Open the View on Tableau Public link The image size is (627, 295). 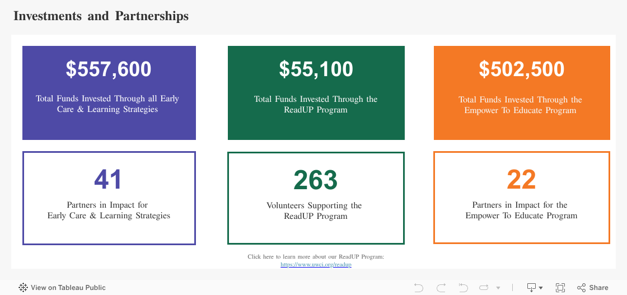[x=68, y=288]
